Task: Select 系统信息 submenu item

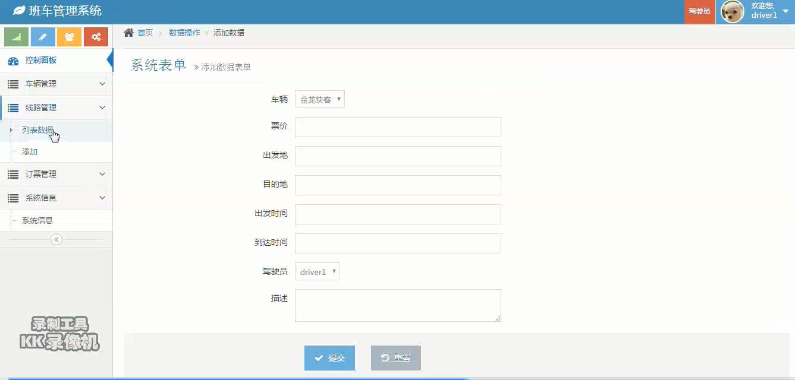Action: (x=37, y=220)
